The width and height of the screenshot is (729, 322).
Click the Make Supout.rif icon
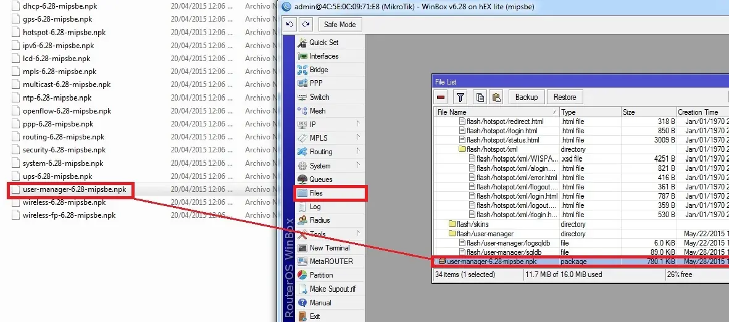(302, 289)
